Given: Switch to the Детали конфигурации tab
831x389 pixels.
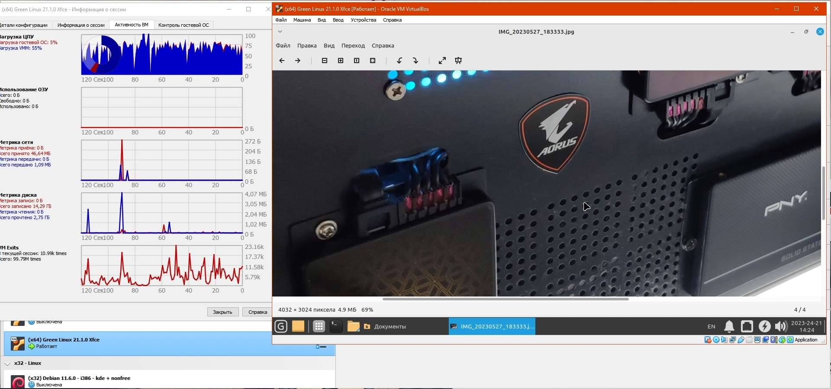Looking at the screenshot, I should [x=24, y=25].
